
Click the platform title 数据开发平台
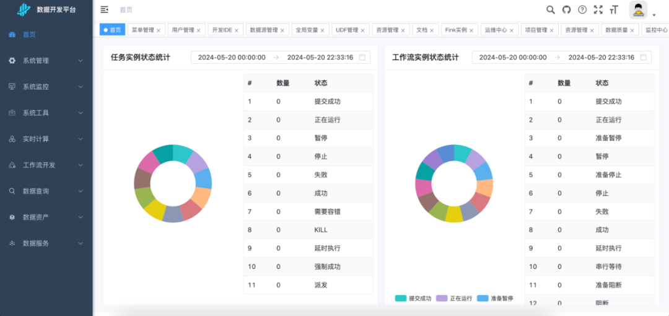pyautogui.click(x=56, y=9)
